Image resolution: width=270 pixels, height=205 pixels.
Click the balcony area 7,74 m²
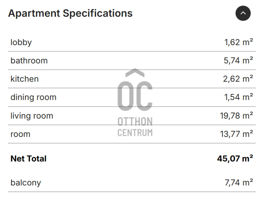[239, 182]
